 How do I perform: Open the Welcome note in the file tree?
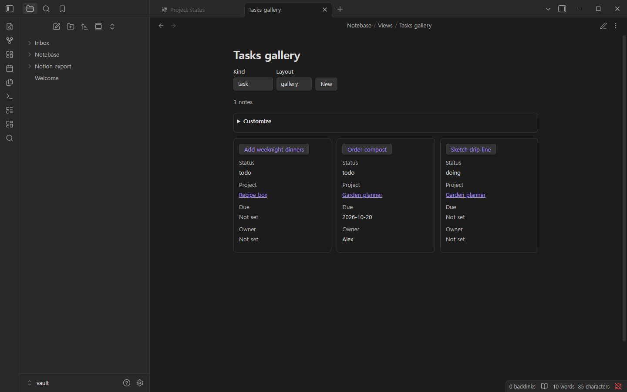click(x=47, y=78)
